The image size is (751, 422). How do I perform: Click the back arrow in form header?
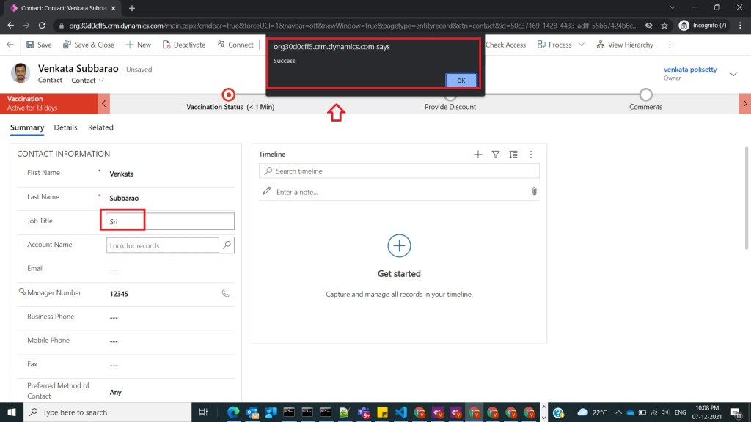[x=10, y=45]
